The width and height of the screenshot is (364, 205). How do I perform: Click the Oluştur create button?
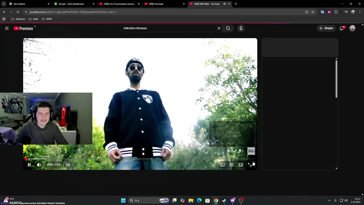click(x=326, y=28)
